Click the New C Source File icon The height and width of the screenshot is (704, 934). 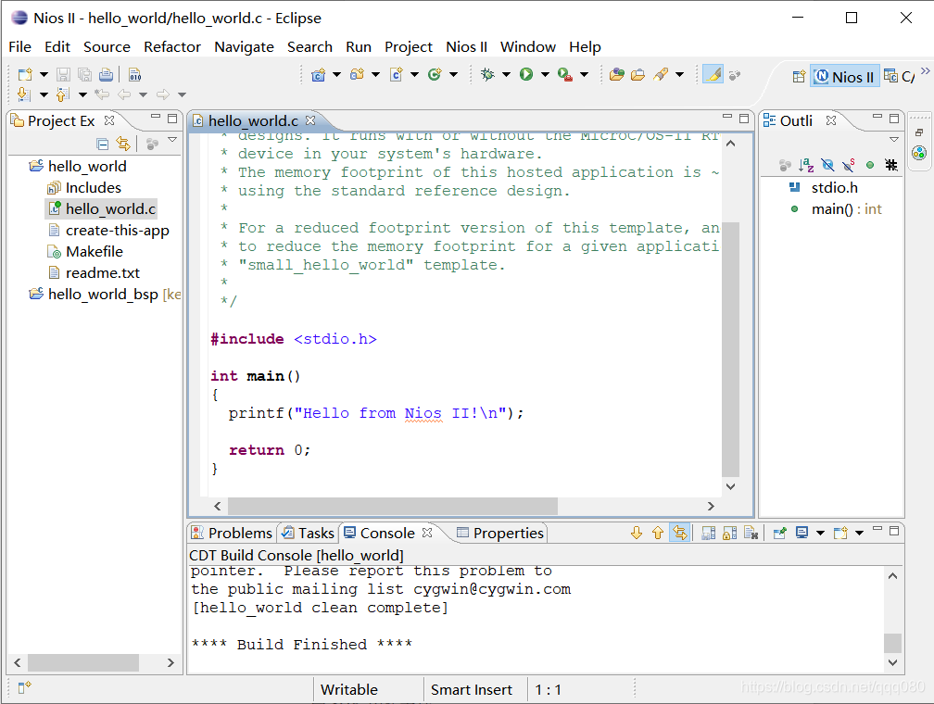(x=397, y=74)
